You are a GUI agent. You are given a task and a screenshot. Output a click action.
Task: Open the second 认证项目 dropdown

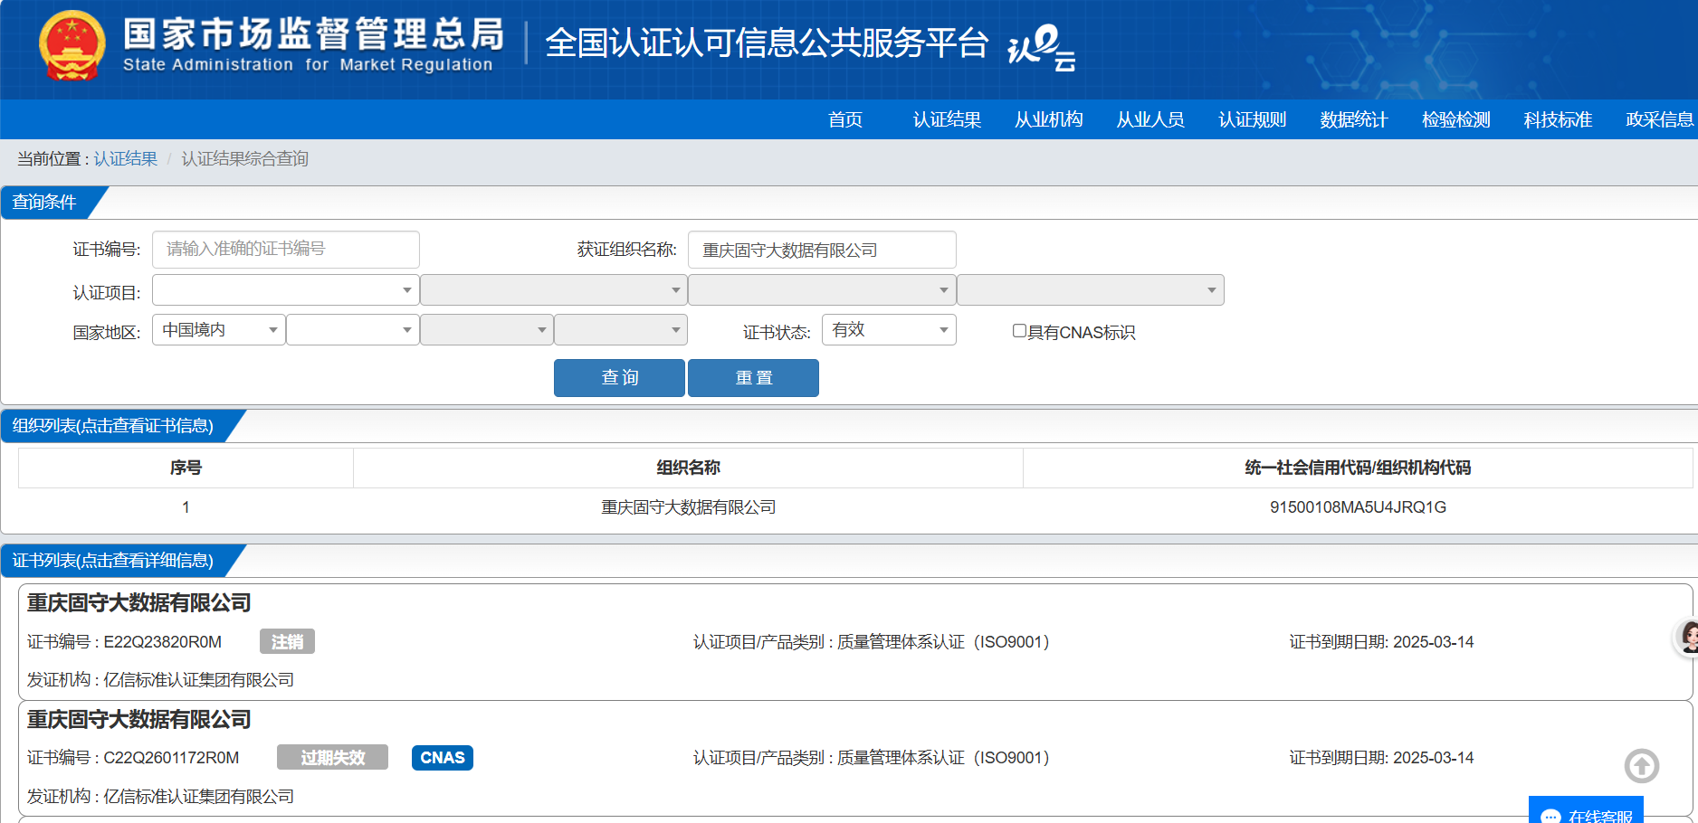(553, 290)
